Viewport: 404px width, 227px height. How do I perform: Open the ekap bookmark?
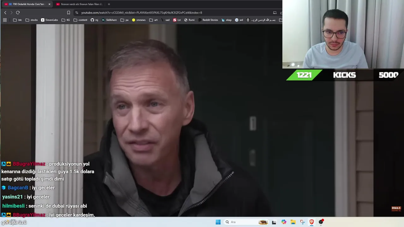227,20
